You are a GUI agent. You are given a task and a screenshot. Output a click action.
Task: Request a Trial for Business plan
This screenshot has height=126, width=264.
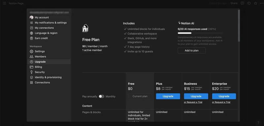pos(193,102)
